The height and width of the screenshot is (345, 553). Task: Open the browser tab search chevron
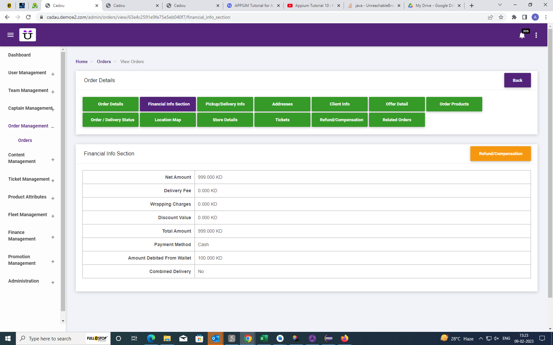pos(500,5)
